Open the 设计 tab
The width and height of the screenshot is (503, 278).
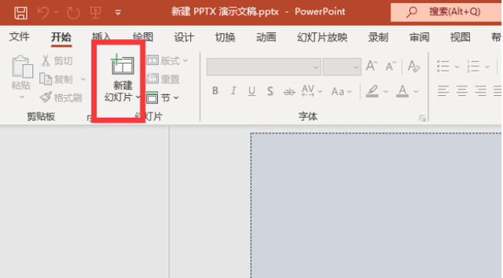click(184, 38)
